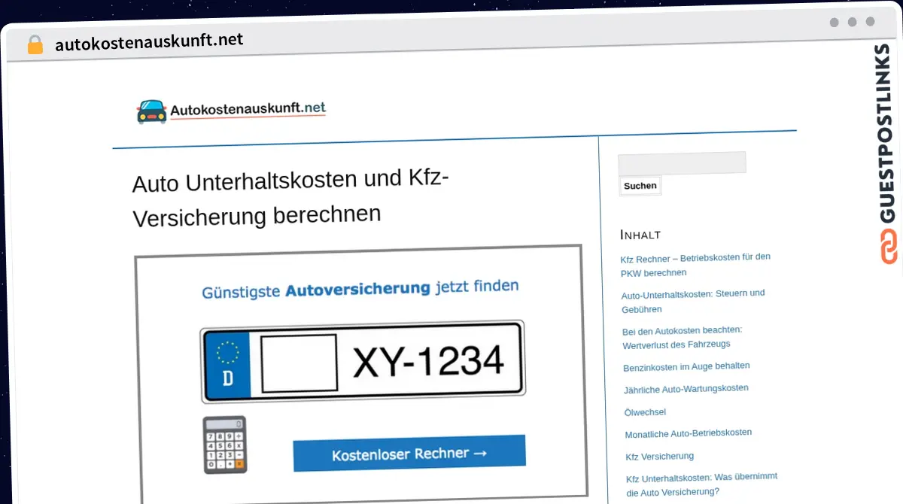Open 'Monatliche Auto-Betriebskosten' link
903x504 pixels.
coord(689,433)
